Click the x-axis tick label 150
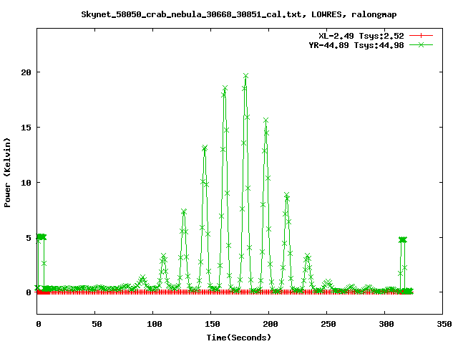The width and height of the screenshot is (458, 344). tap(213, 324)
